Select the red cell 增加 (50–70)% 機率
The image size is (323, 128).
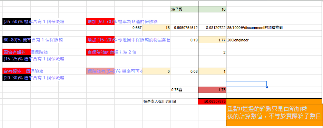(x=100, y=21)
